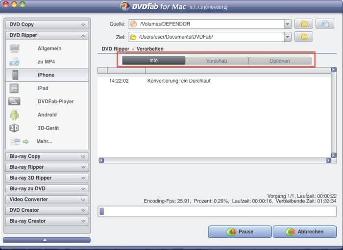Switch to the Vorschau tab
Screen dimensions: 343x250
217,61
